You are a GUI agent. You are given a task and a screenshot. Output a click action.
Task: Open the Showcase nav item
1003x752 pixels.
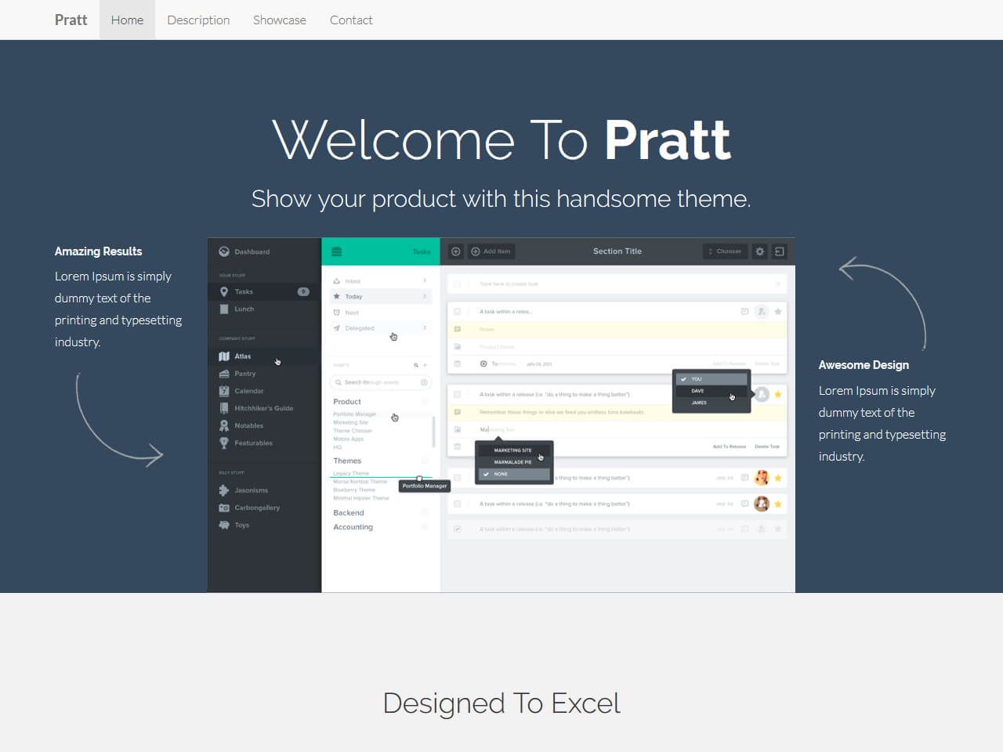(x=280, y=20)
